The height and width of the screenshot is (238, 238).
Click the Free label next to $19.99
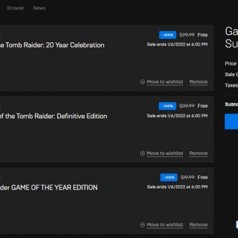pos(202,177)
